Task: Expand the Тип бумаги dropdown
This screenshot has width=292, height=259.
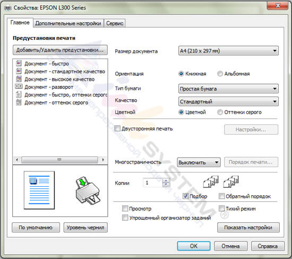Action: pyautogui.click(x=228, y=89)
